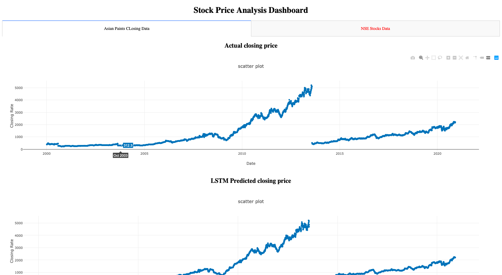Click the Plotly logo in the modebar
The image size is (502, 275).
tap(496, 58)
